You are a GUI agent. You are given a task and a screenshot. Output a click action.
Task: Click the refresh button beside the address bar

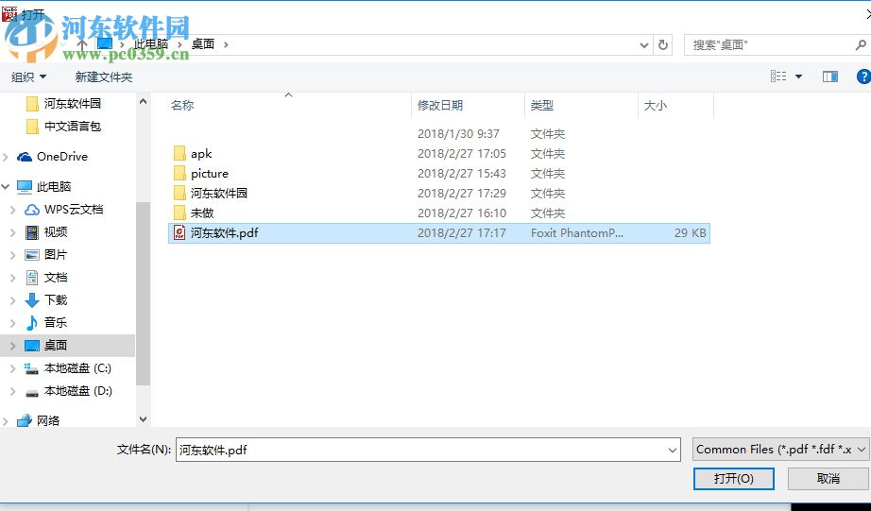coord(662,45)
